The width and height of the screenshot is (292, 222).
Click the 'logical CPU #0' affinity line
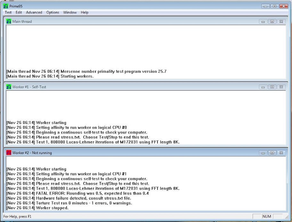pyautogui.click(x=67, y=127)
